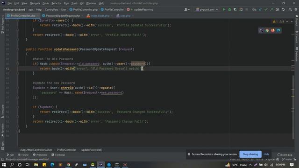Open the Pull Requests side panel

tap(2, 25)
